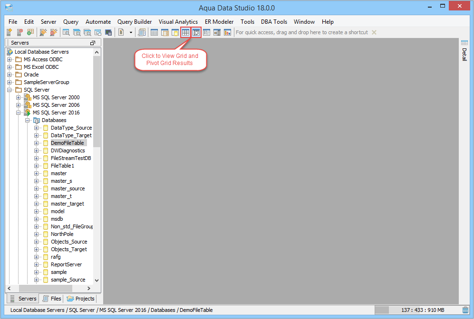Click the Disconnect plug icon with red minus
Image resolution: width=474 pixels, height=319 pixels.
point(54,32)
